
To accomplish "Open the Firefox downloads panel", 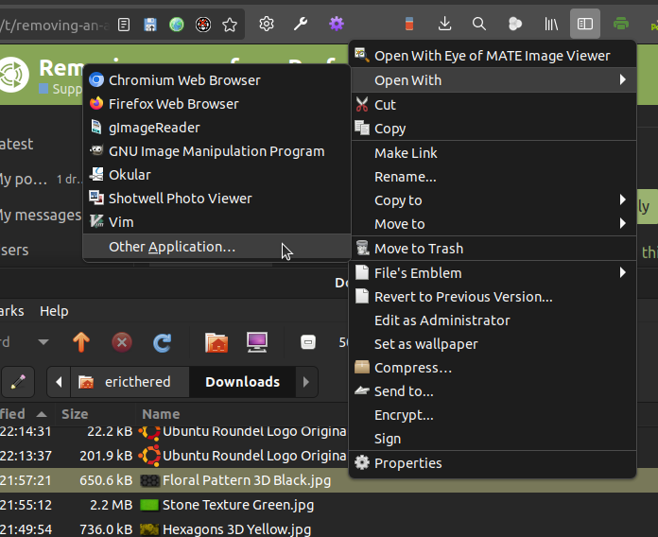I will [444, 24].
